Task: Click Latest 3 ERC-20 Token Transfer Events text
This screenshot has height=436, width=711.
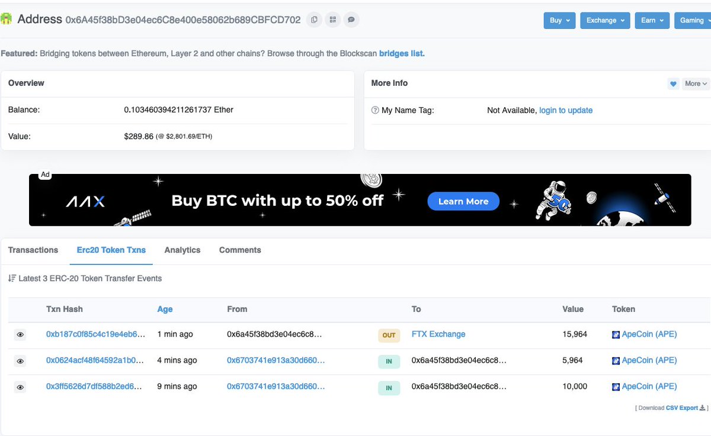Action: (90, 278)
